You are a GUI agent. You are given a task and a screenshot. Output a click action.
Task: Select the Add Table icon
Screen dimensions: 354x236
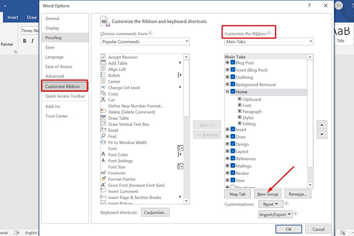[x=103, y=63]
